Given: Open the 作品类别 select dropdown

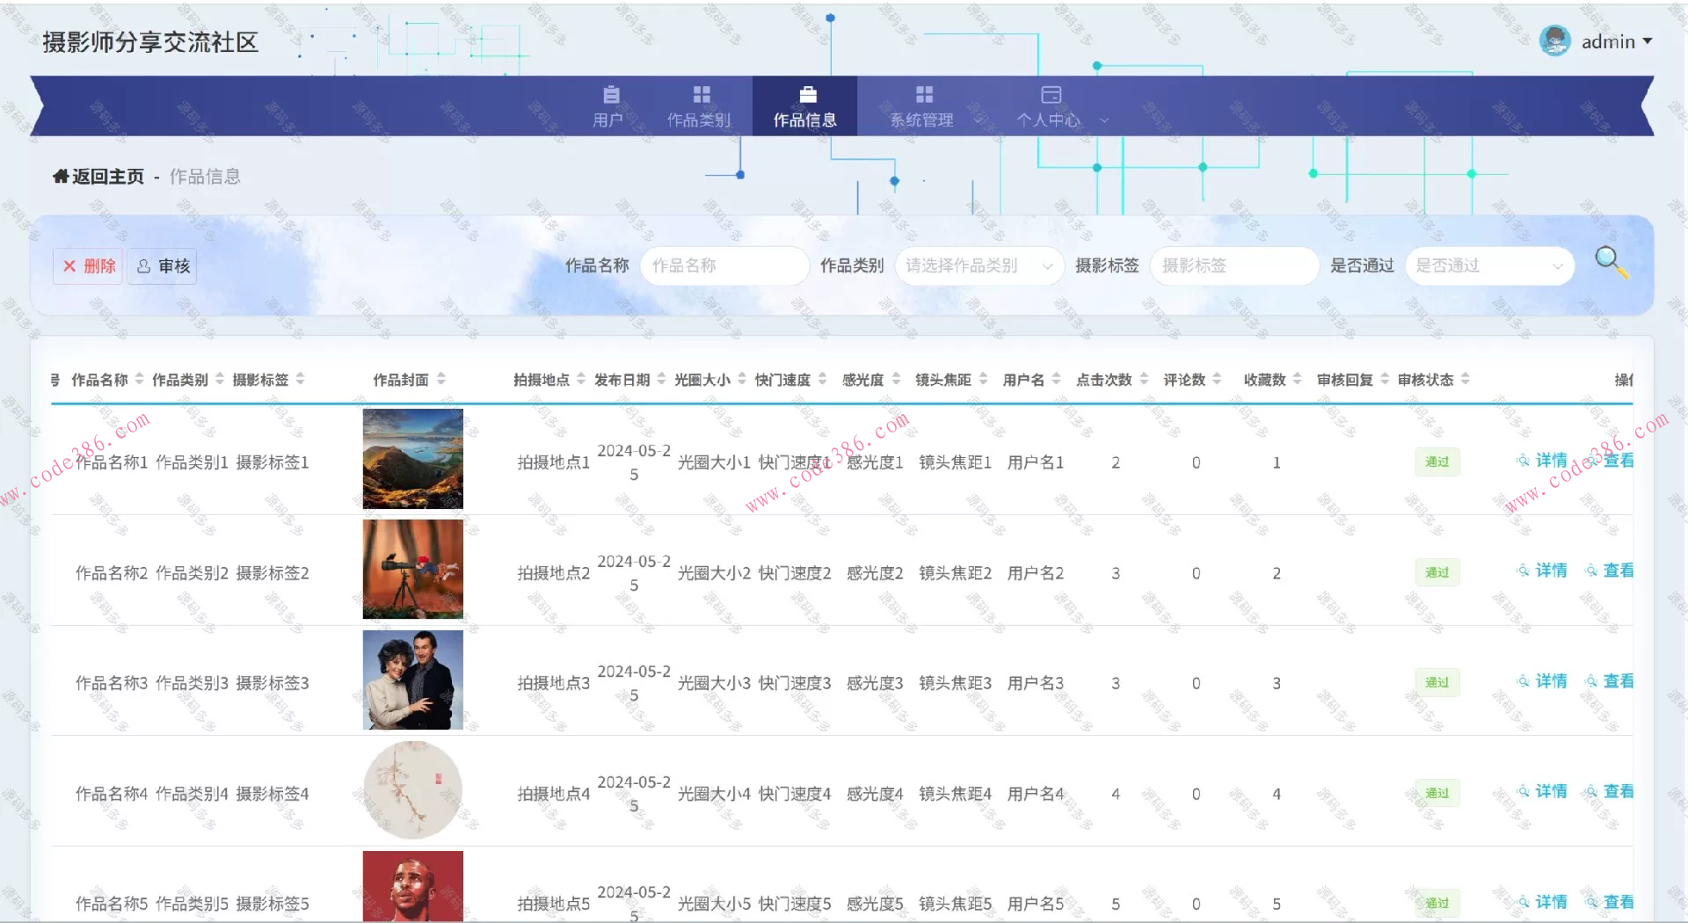Looking at the screenshot, I should pos(979,265).
